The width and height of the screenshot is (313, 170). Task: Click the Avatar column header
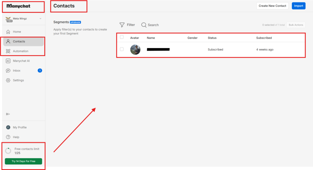(x=134, y=38)
